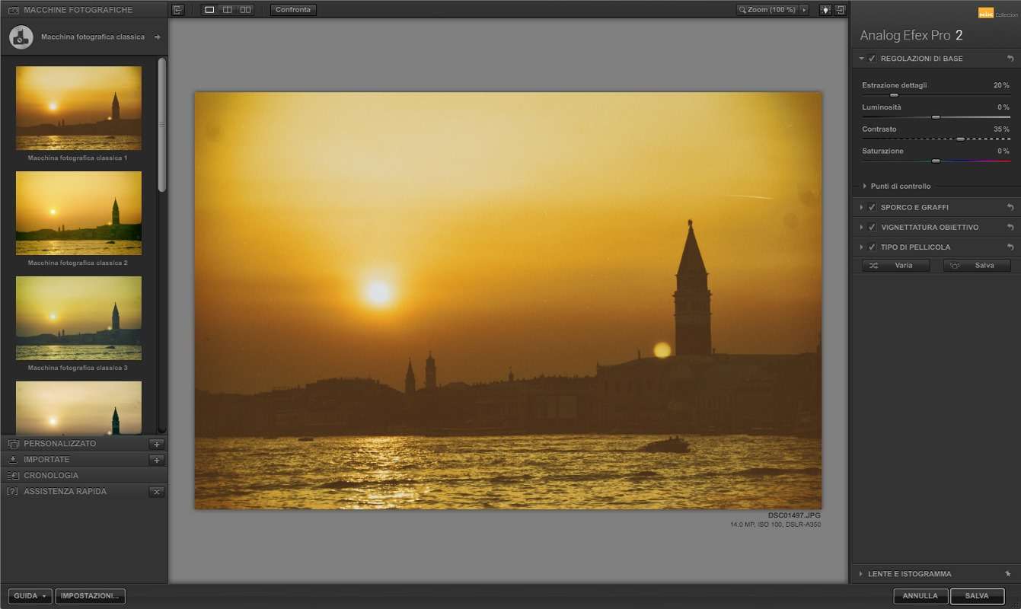Select single image view icon

[210, 10]
